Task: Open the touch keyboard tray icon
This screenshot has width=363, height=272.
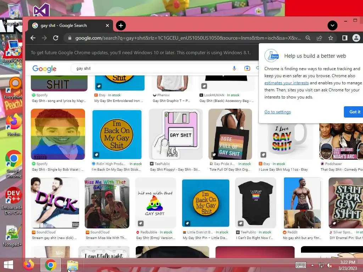Action: 301,265
